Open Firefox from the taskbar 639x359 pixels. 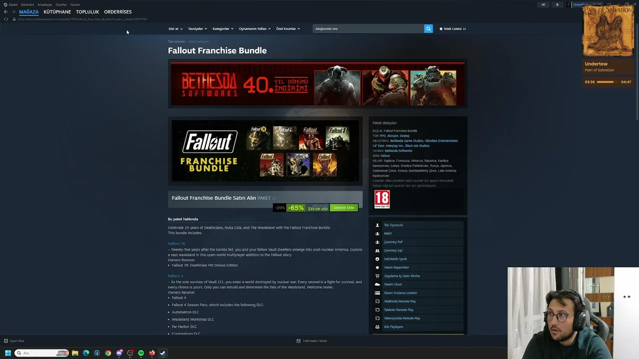click(152, 353)
